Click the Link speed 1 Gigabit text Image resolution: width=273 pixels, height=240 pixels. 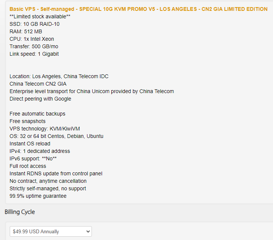[34, 54]
